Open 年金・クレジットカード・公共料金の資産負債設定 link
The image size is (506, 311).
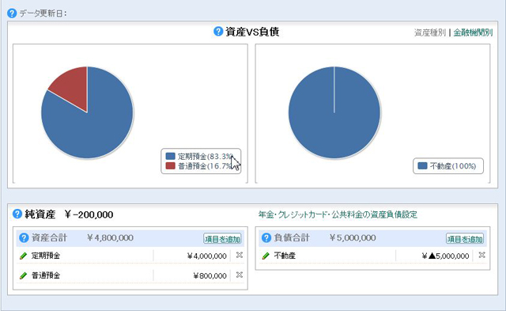338,214
